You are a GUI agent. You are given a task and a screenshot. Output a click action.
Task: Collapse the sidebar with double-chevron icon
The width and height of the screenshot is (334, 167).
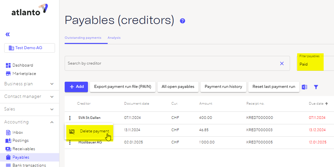[x=8, y=34]
